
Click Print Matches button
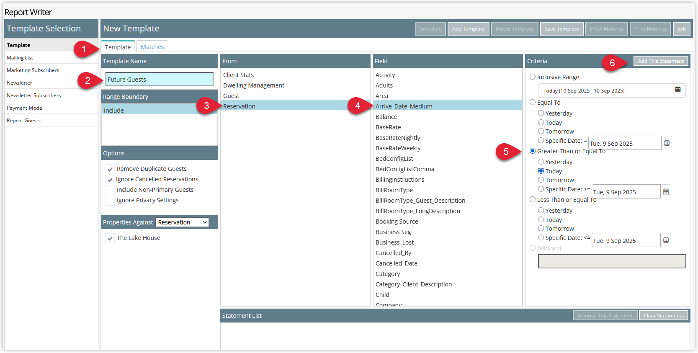tap(650, 28)
